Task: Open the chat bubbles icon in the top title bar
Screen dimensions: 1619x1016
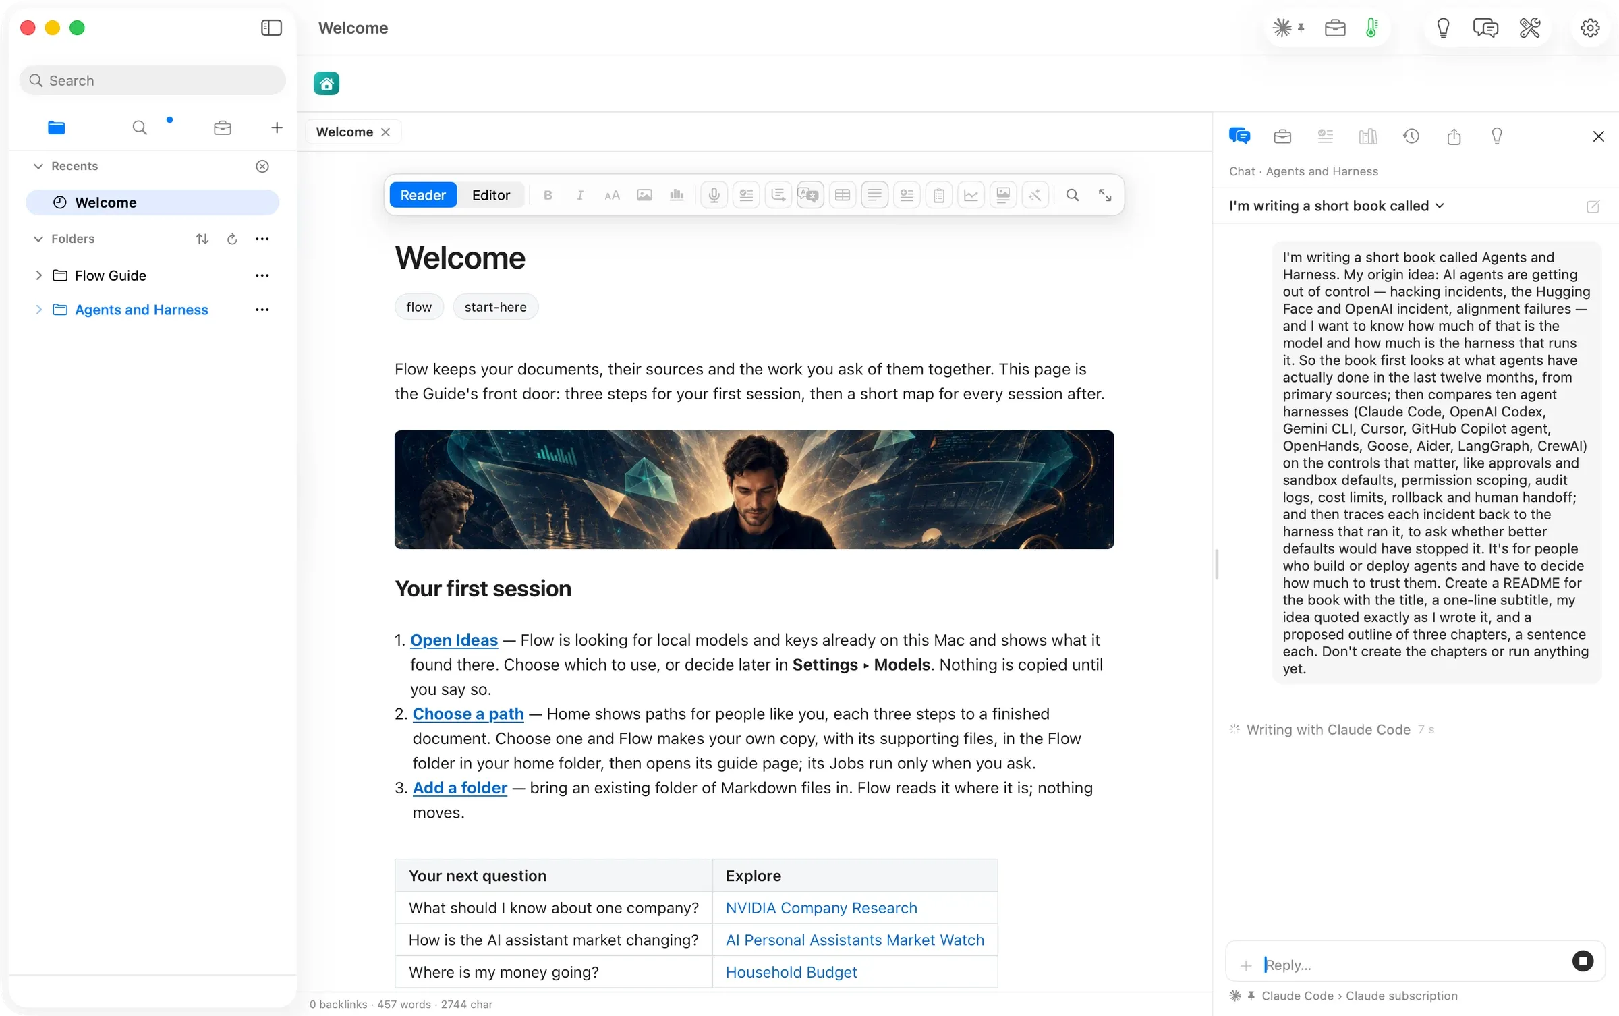Action: tap(1485, 28)
